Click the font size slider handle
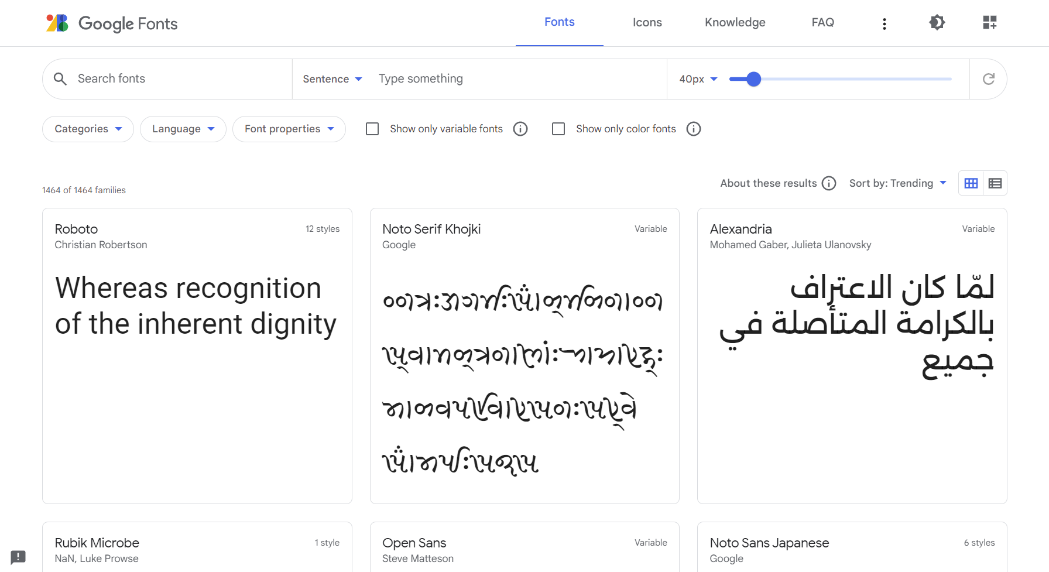The image size is (1049, 572). (753, 79)
